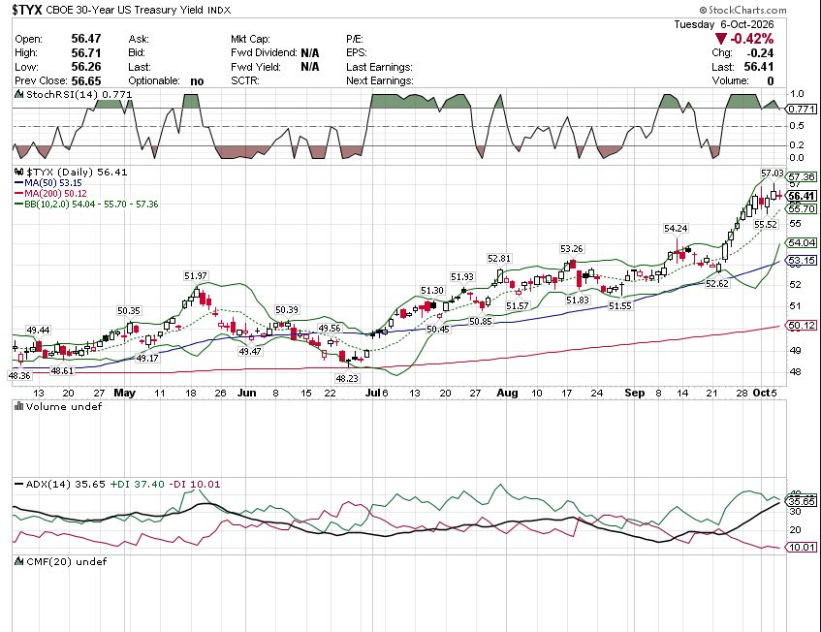Click the 57.36 upper band axis tag

click(802, 177)
